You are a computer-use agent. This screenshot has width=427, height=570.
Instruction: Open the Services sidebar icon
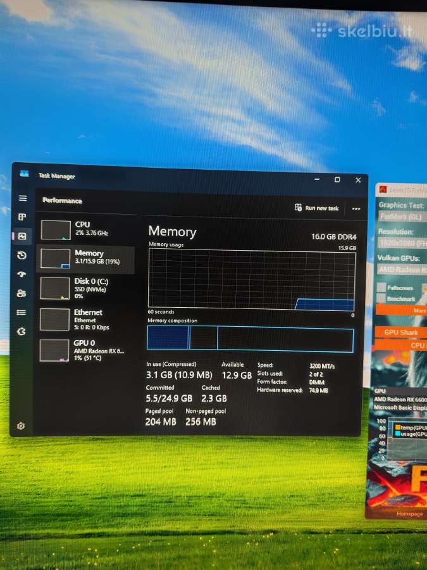click(x=22, y=331)
